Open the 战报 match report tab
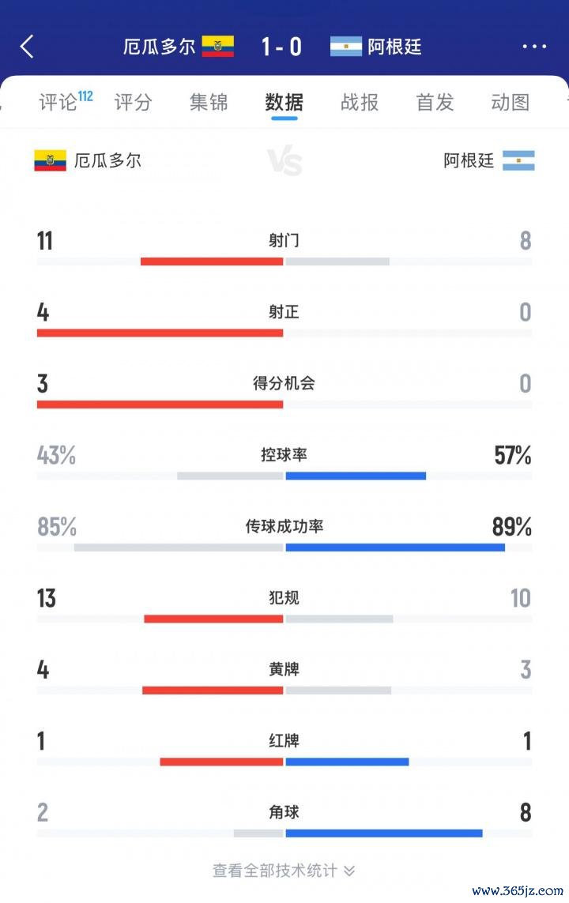This screenshot has height=903, width=569. point(360,102)
